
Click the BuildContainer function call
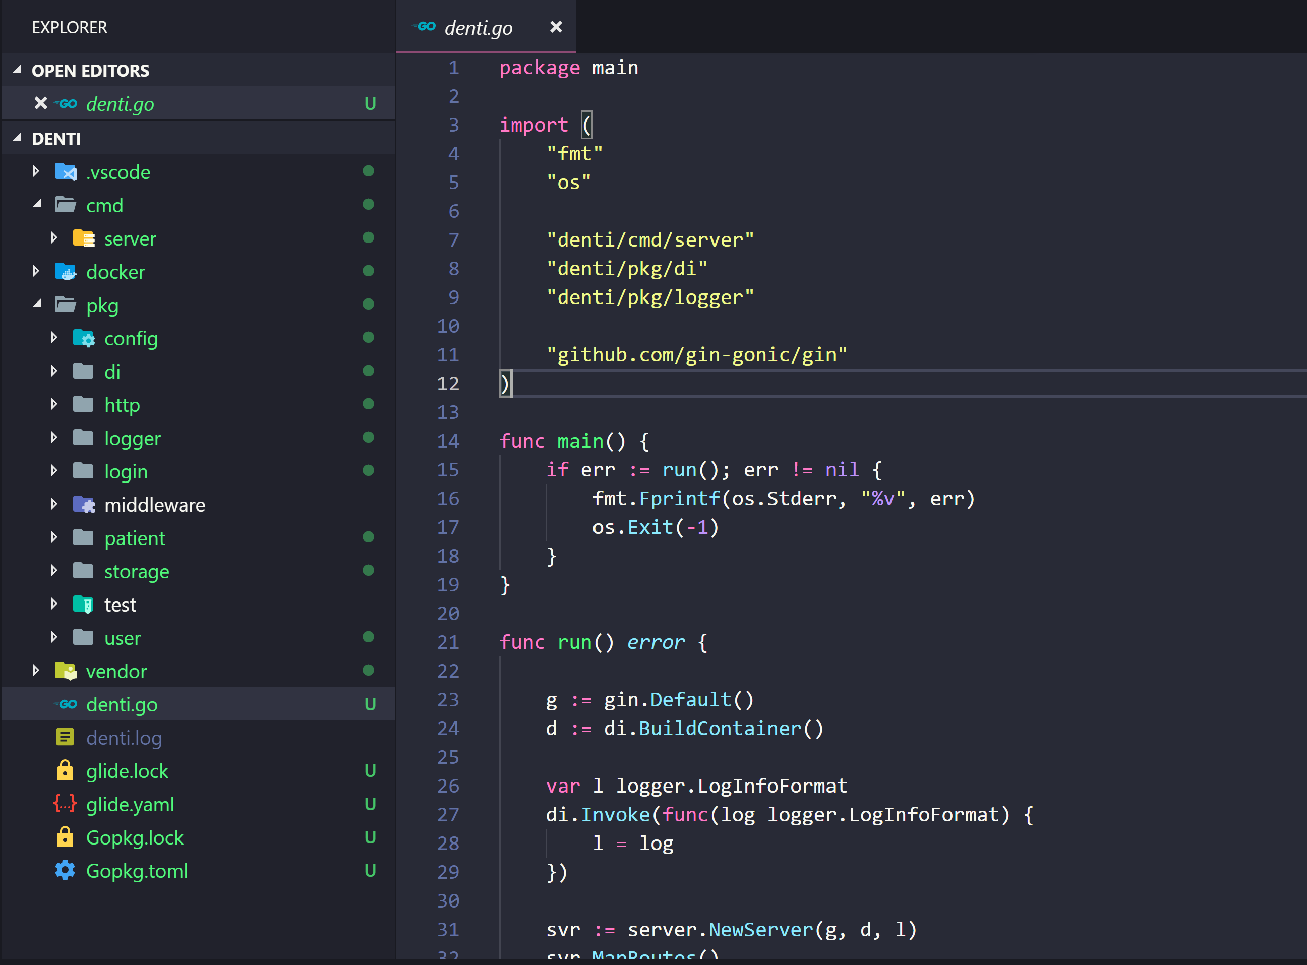[x=720, y=729]
